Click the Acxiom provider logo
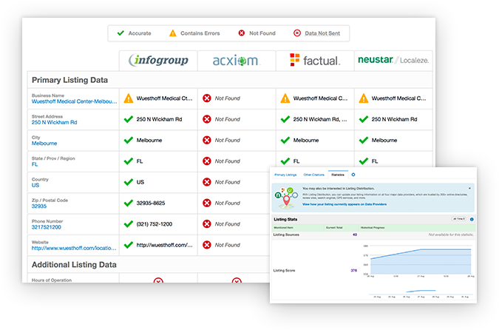Screen dimensions: 499x330 (236, 60)
